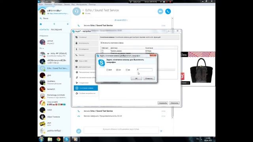The width and height of the screenshot is (253, 142).
Task: Open the Звонки settings section
Action: point(85,55)
